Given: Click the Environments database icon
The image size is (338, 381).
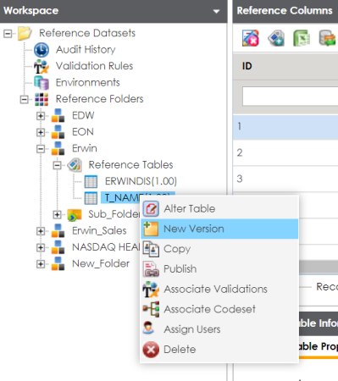Looking at the screenshot, I should pos(42,83).
